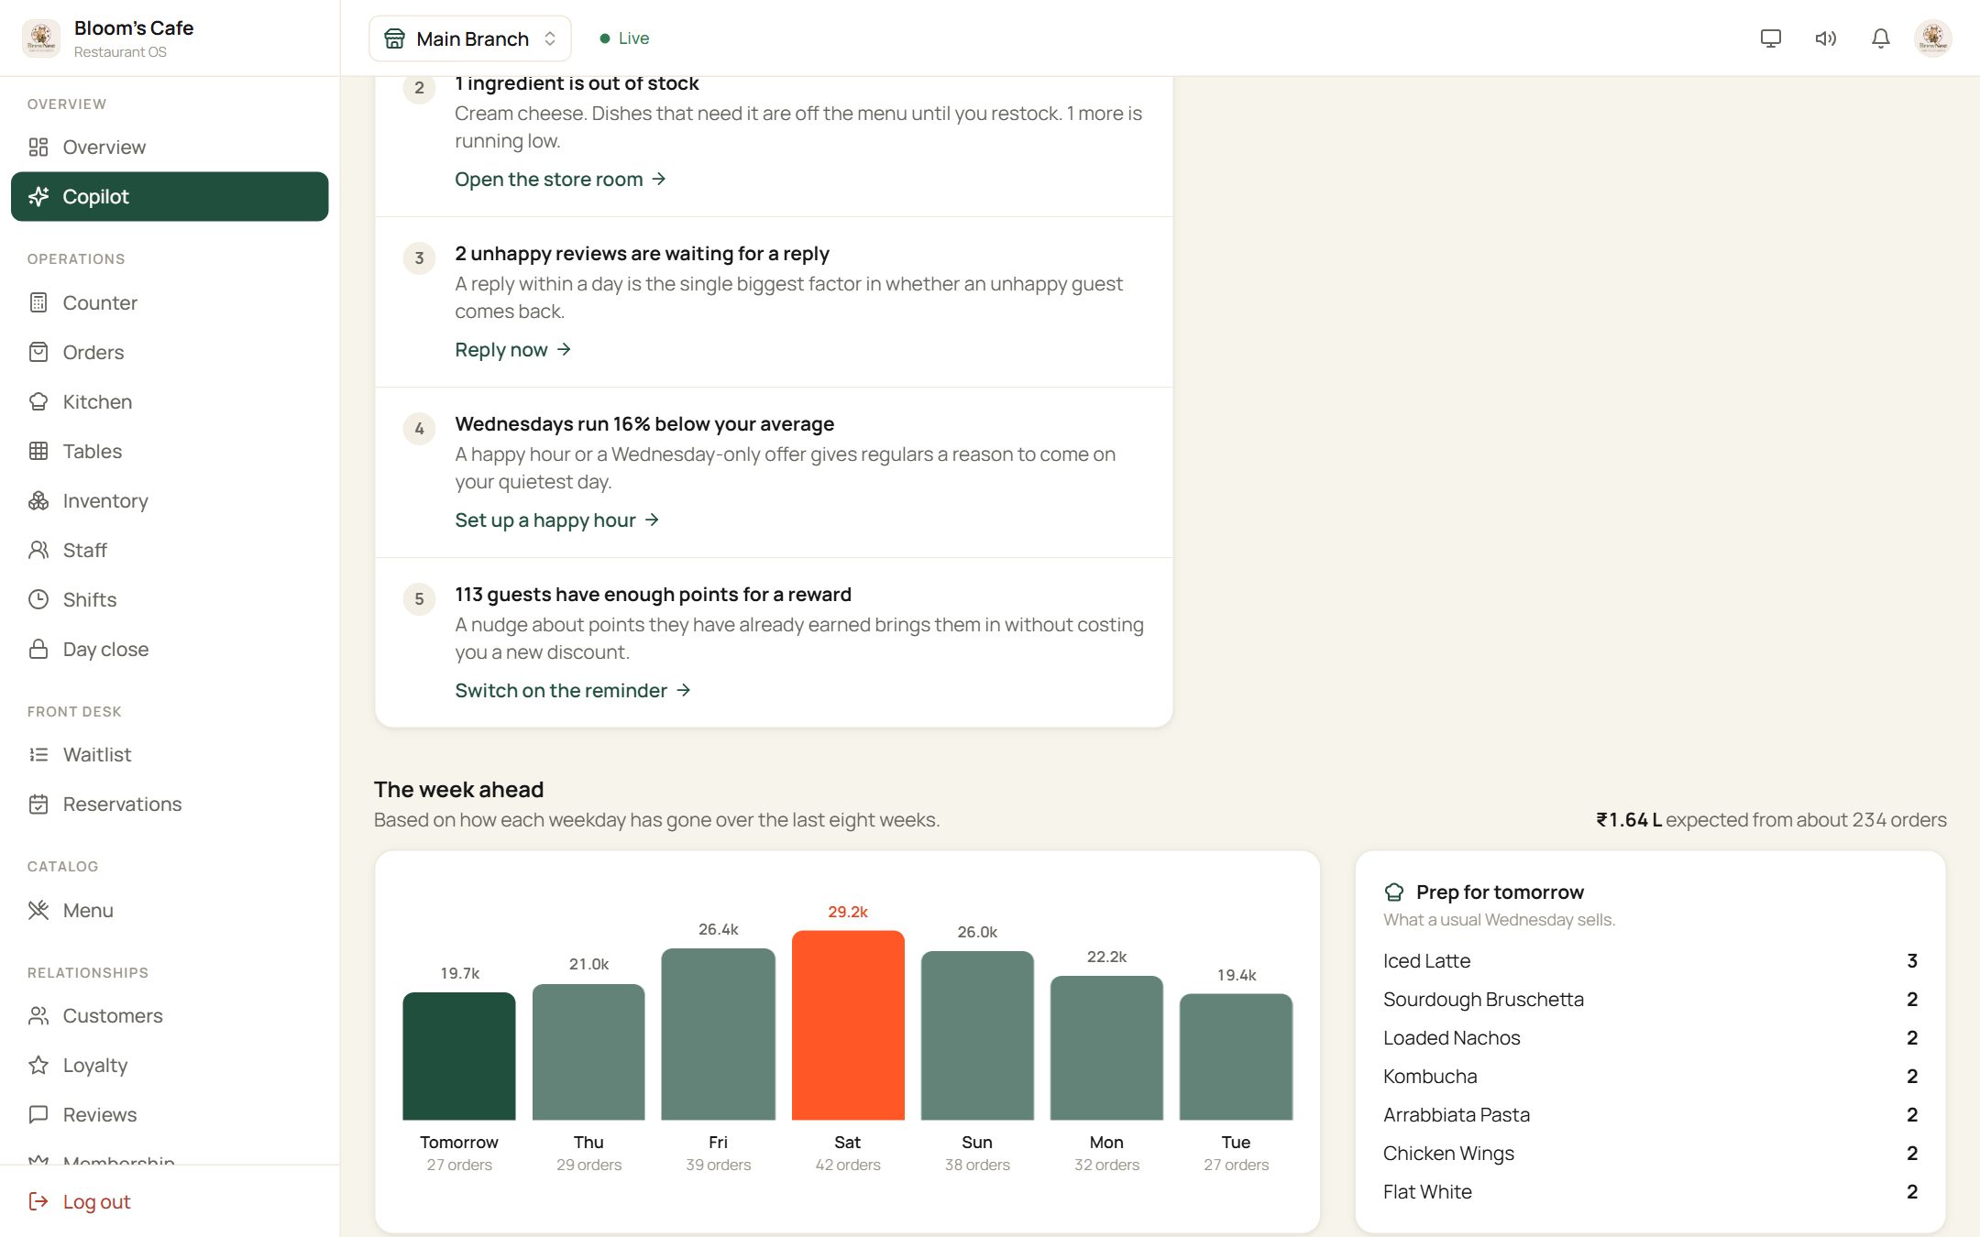This screenshot has width=1980, height=1237.
Task: Click the Tue 19.4k bar
Action: pos(1236,1057)
